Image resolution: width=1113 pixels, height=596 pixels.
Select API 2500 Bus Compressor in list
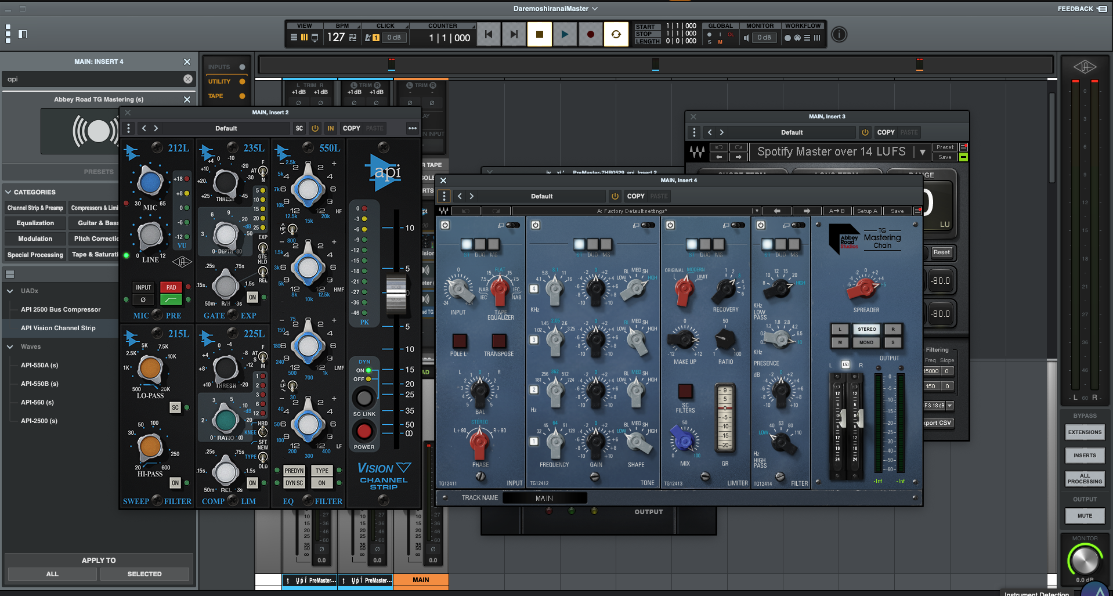coord(60,309)
